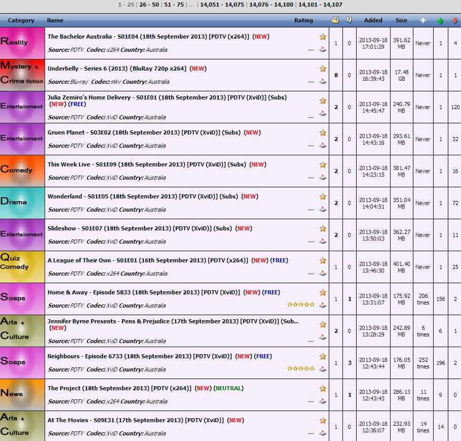The height and width of the screenshot is (441, 461).
Task: Click the leecher count "120"
Action: point(455,107)
